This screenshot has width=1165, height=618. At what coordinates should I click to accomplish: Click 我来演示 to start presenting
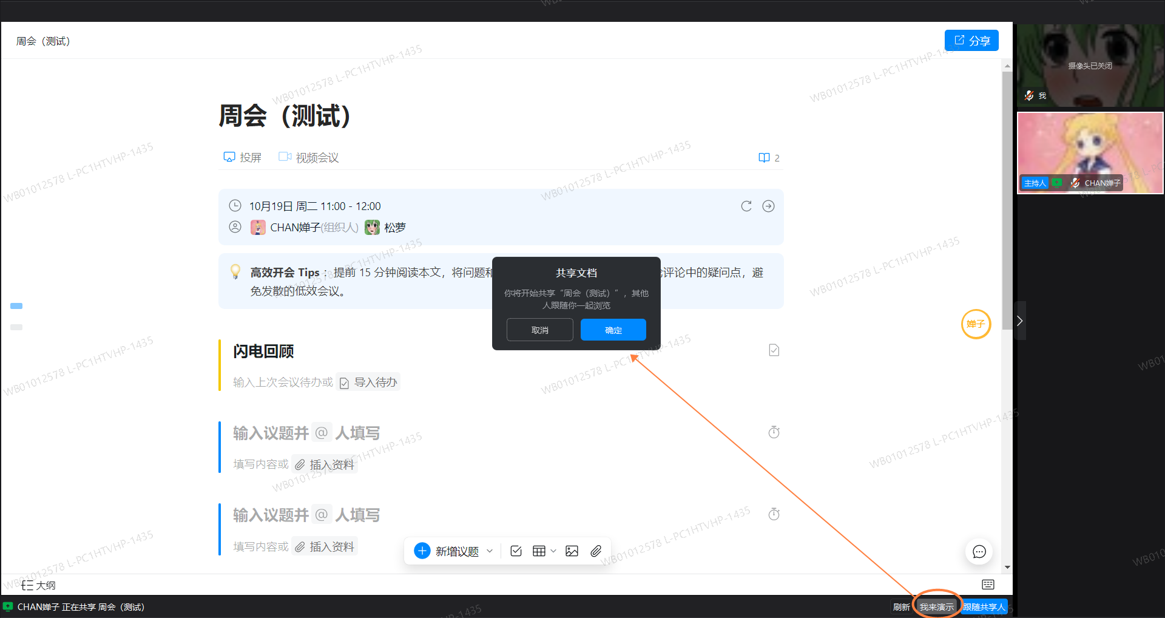point(936,606)
